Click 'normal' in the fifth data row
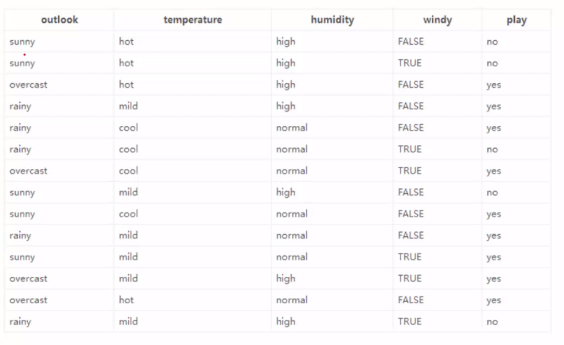Screen dimensions: 564x345 coord(292,128)
